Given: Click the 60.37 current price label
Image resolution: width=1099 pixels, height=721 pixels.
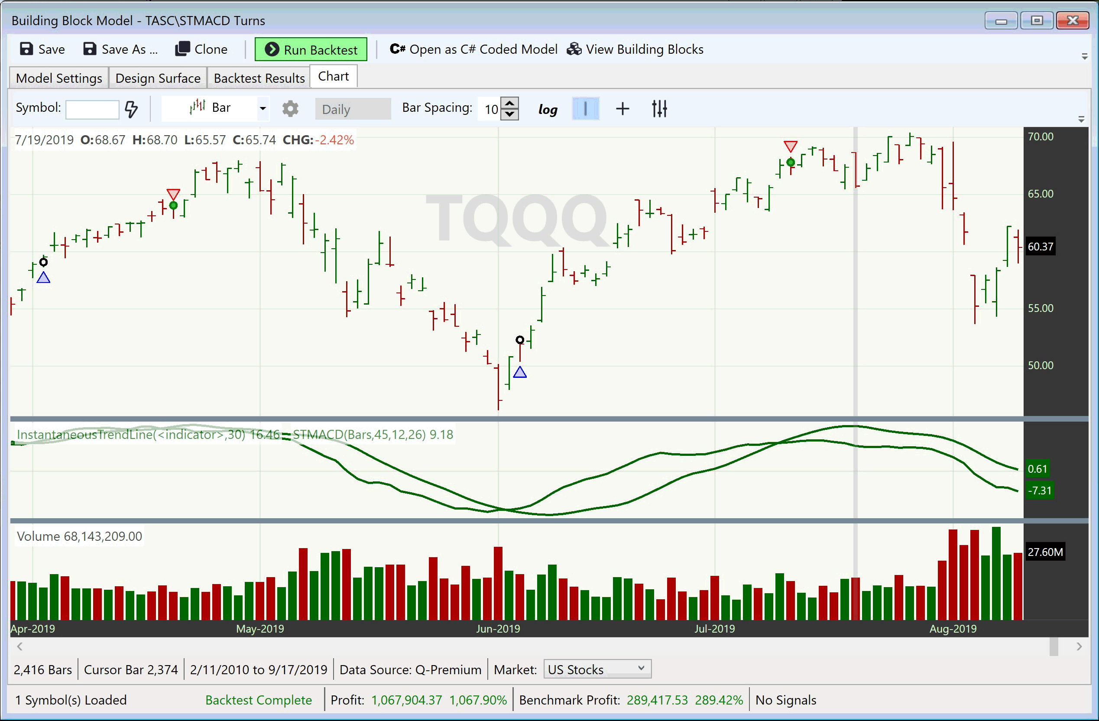Looking at the screenshot, I should (1041, 247).
